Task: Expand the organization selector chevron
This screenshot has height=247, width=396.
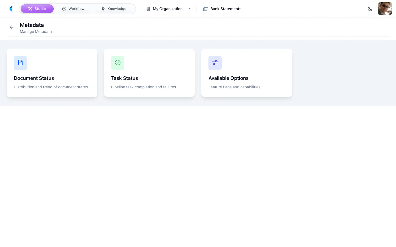Action: (189, 9)
